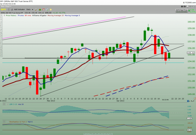Close the LBR 3-10 indicator pane
The width and height of the screenshot is (196, 135).
[4, 104]
